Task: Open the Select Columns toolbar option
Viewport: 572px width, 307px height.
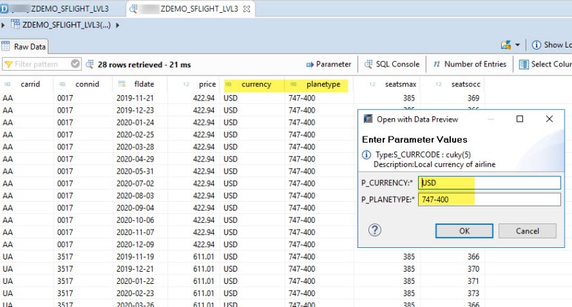Action: 544,65
